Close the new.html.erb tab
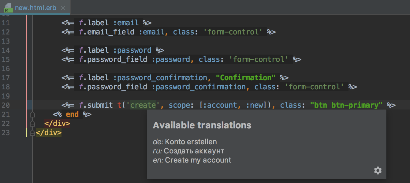Screen dimensions: 410x183 (x=63, y=8)
